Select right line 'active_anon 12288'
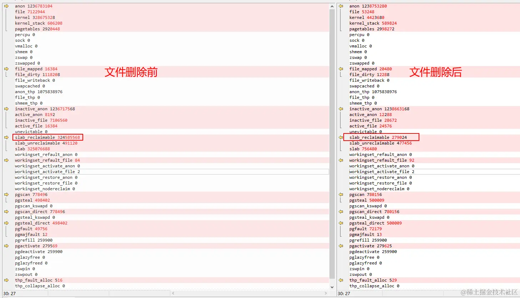Image resolution: width=520 pixels, height=298 pixels. (x=370, y=115)
